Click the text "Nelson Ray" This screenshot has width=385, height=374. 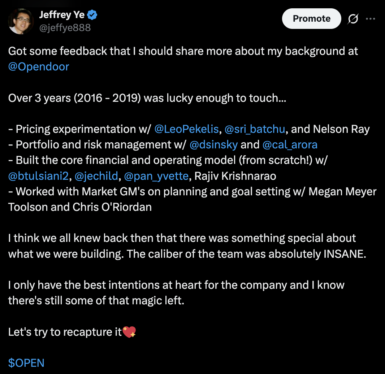point(341,129)
